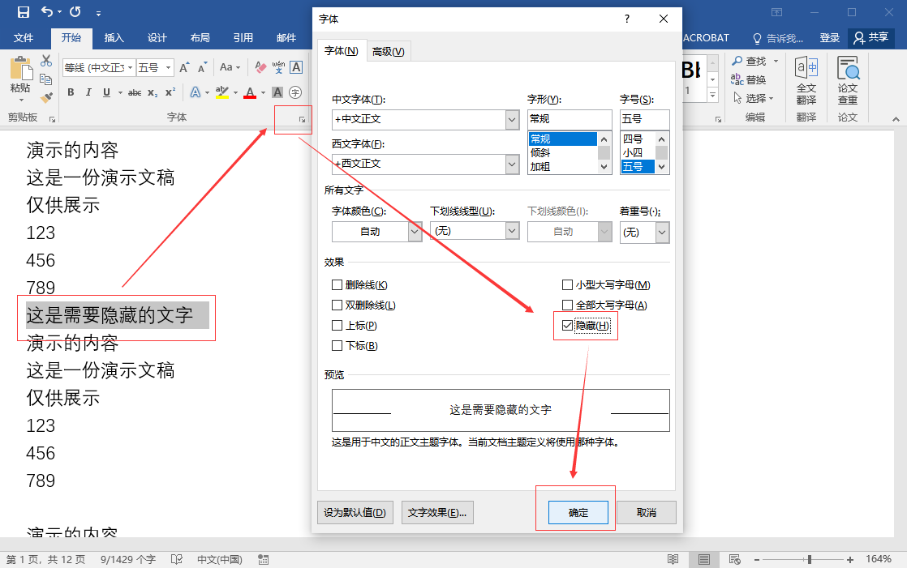Redo the last action
Viewport: 907px width, 568px height.
pos(75,11)
